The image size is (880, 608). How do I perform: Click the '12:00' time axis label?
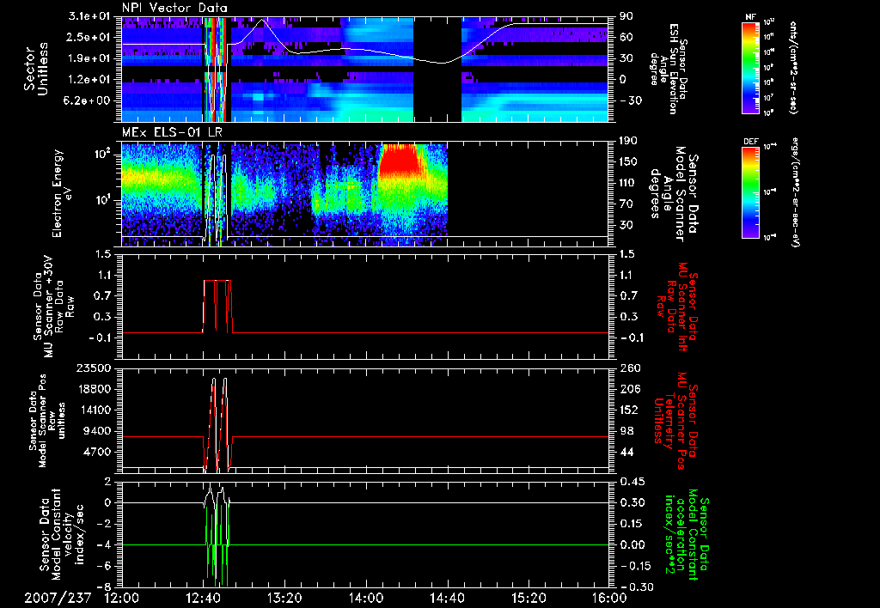(x=122, y=598)
